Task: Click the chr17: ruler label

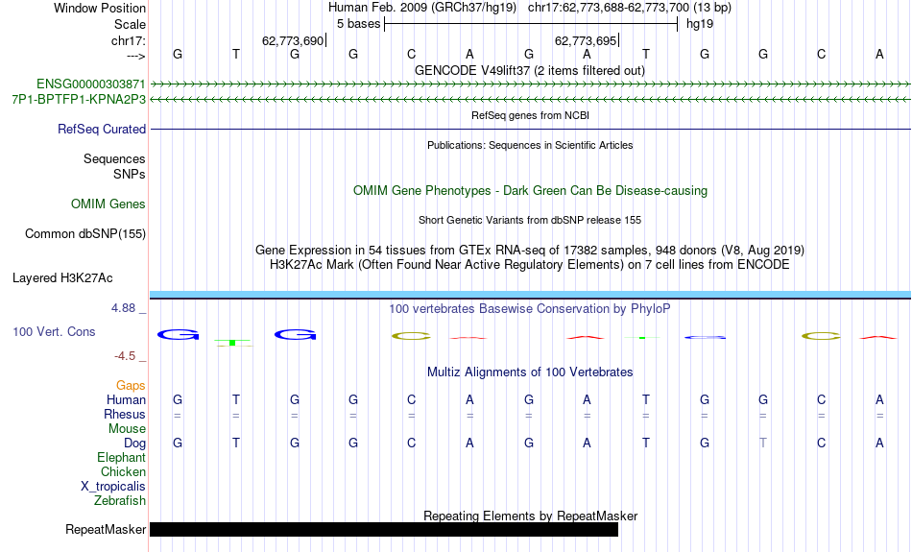Action: [x=129, y=40]
